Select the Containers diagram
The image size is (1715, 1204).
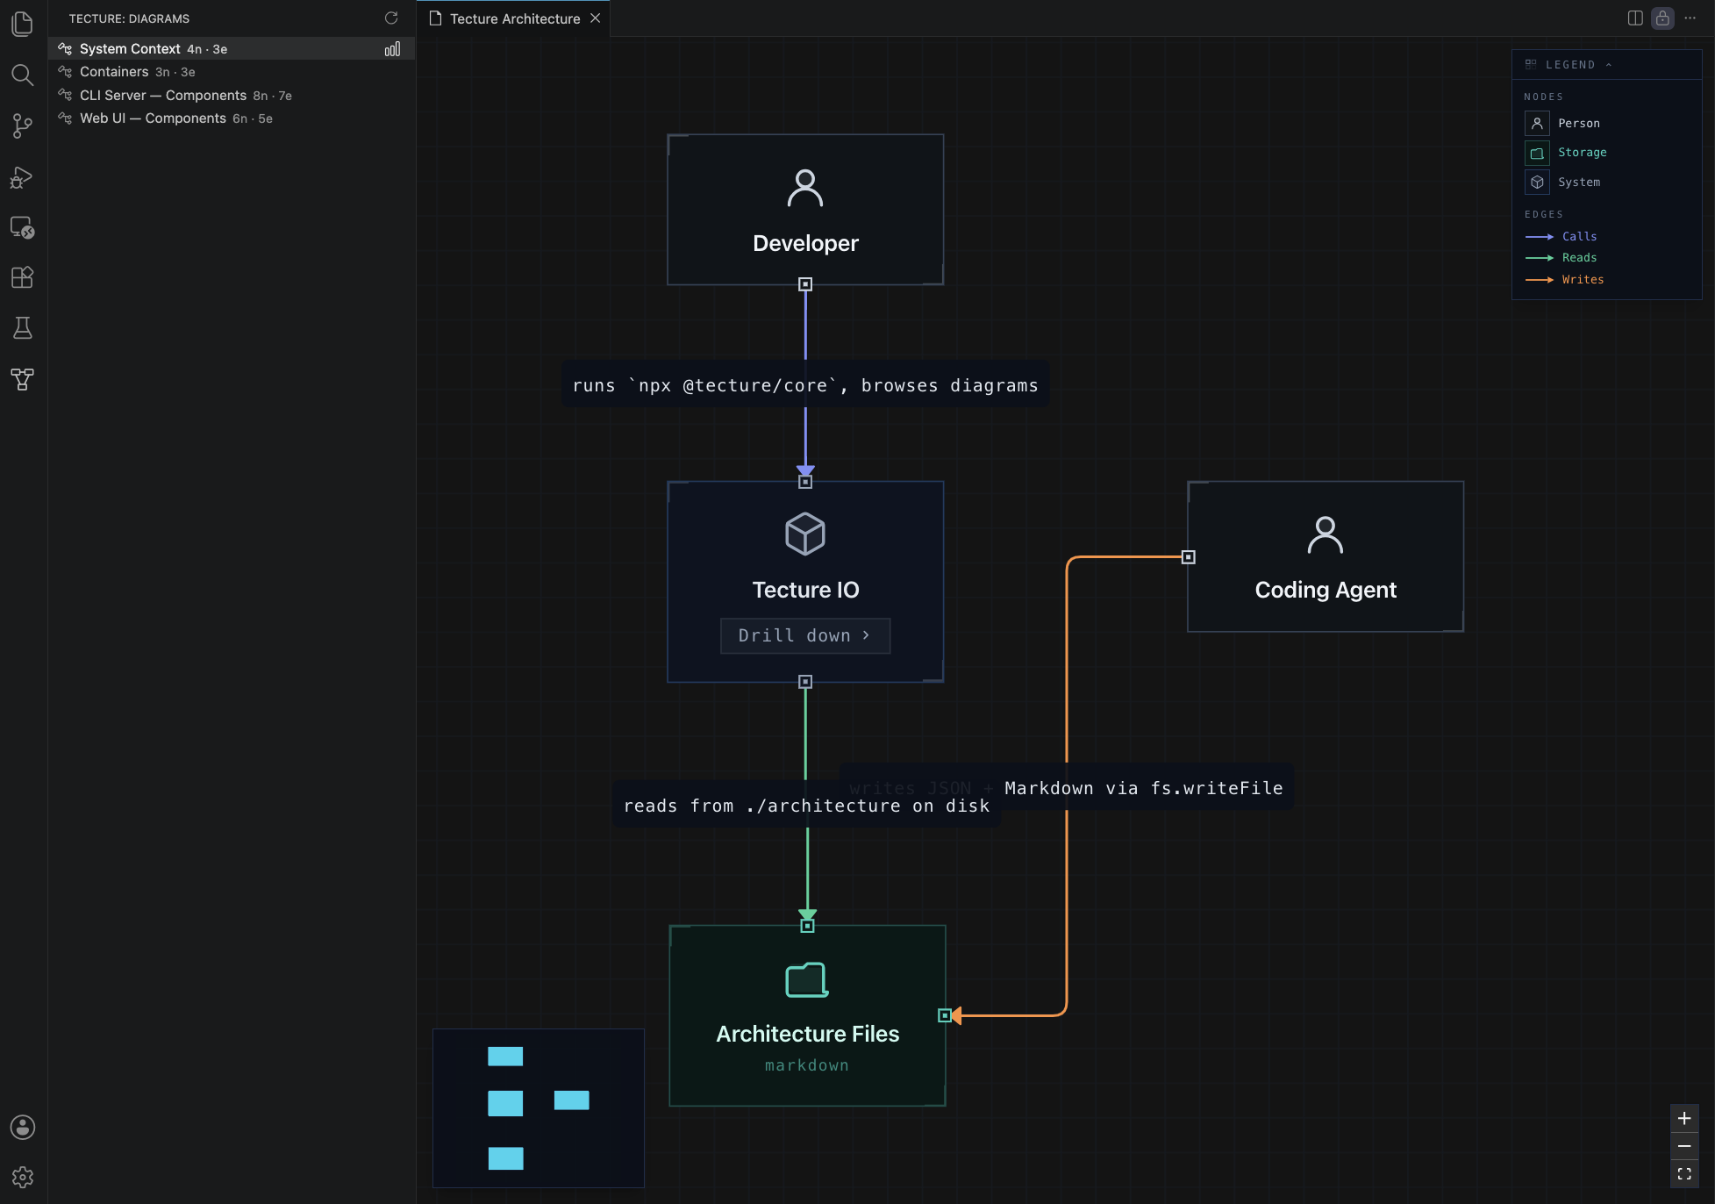232,72
